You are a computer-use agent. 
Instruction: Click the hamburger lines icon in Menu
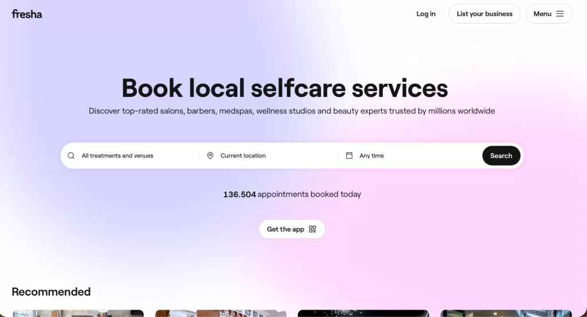pyautogui.click(x=560, y=14)
